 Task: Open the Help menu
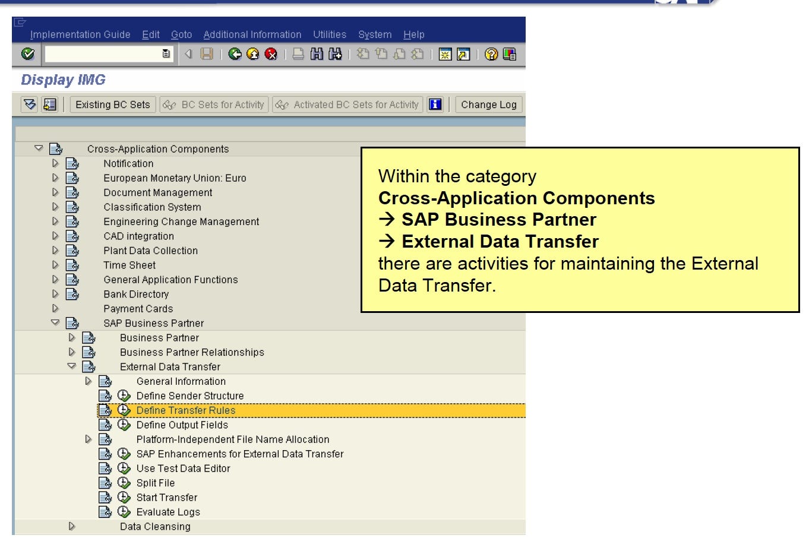[414, 34]
